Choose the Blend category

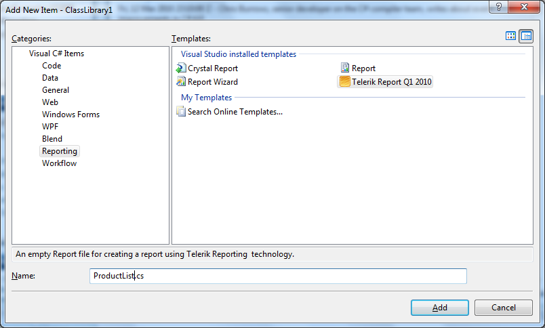52,139
